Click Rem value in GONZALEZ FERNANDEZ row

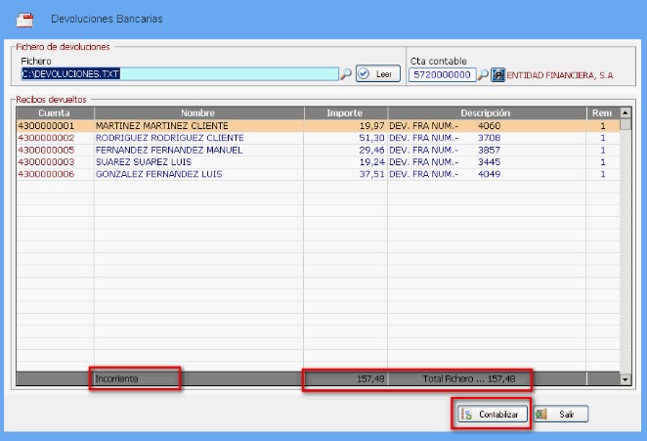(x=603, y=174)
